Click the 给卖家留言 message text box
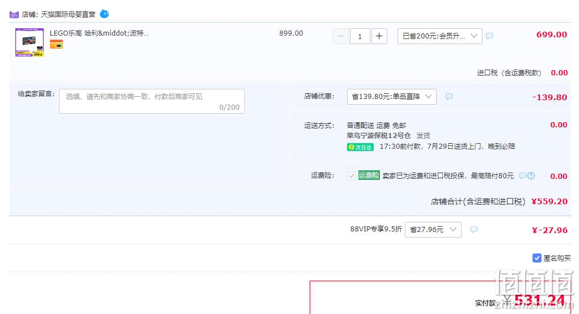The image size is (579, 314). pos(152,101)
